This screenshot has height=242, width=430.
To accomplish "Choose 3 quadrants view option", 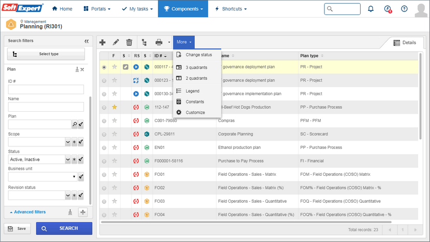I will [x=197, y=67].
